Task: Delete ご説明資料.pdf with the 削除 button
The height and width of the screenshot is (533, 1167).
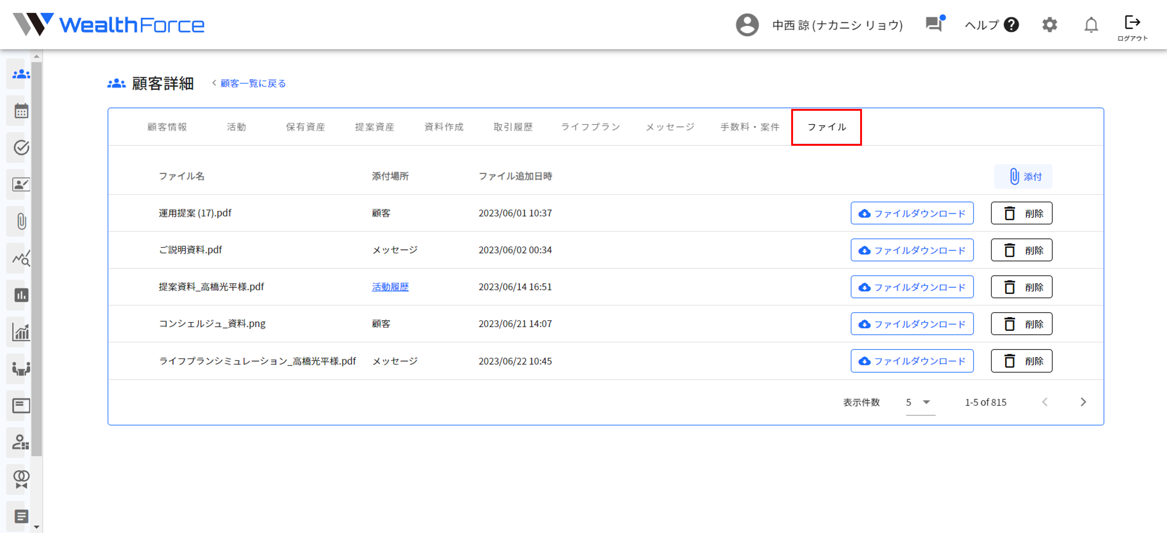Action: [1021, 249]
